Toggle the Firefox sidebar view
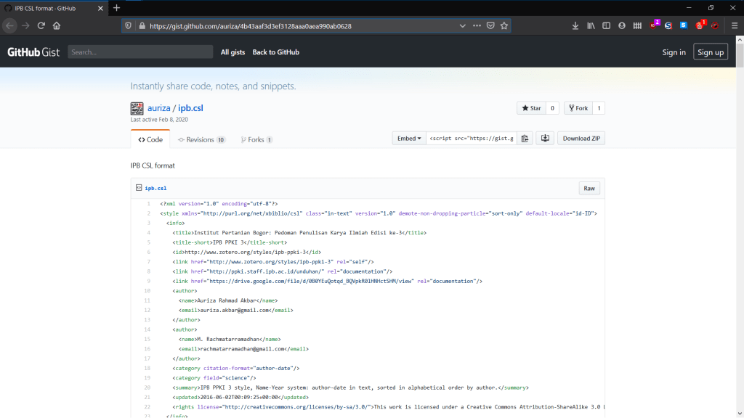The image size is (744, 418). pos(607,25)
